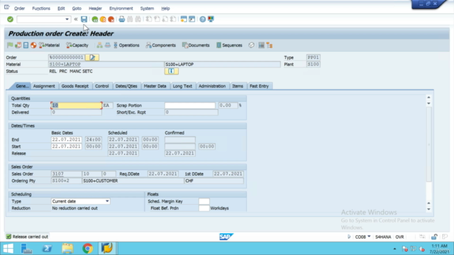The width and height of the screenshot is (454, 255).
Task: Click the orange structure tree icon
Action: click(270, 45)
